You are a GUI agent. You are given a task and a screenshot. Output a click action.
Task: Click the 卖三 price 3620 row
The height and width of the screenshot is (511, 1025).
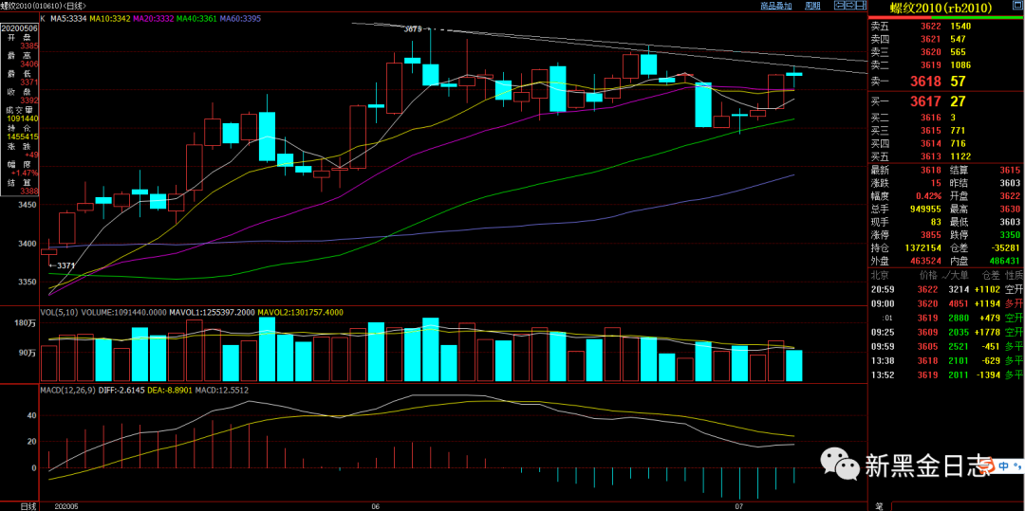coord(946,52)
